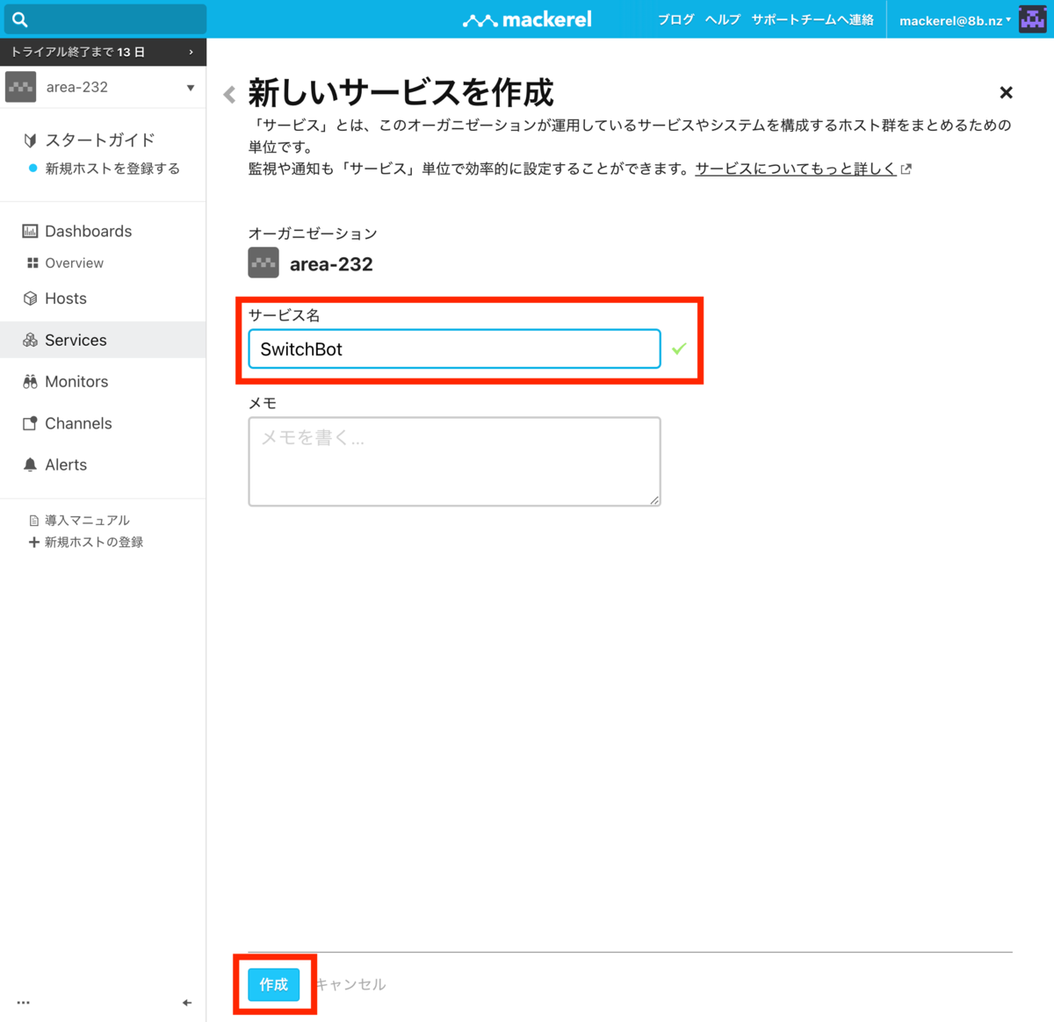Click the three dots icon at sidebar bottom
Image resolution: width=1054 pixels, height=1022 pixels.
click(x=24, y=1002)
